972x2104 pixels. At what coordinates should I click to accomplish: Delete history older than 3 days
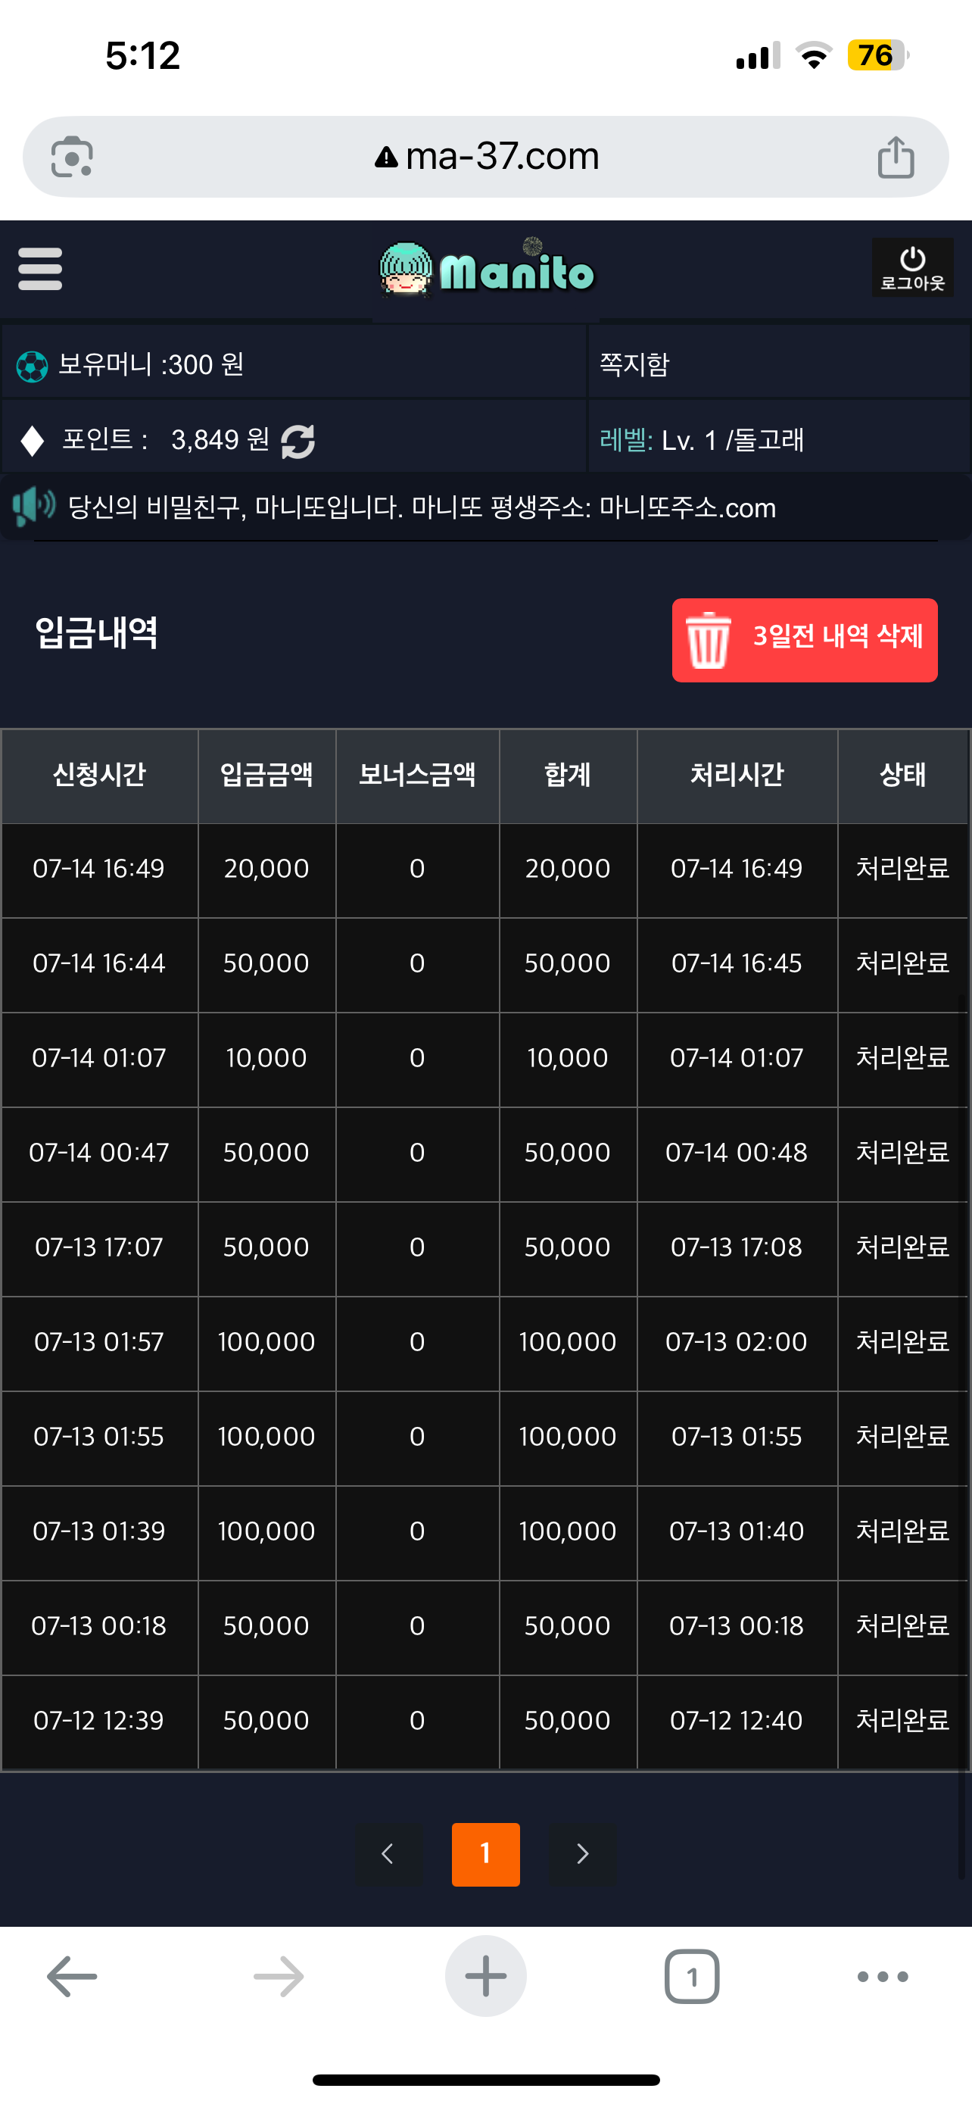pos(805,639)
